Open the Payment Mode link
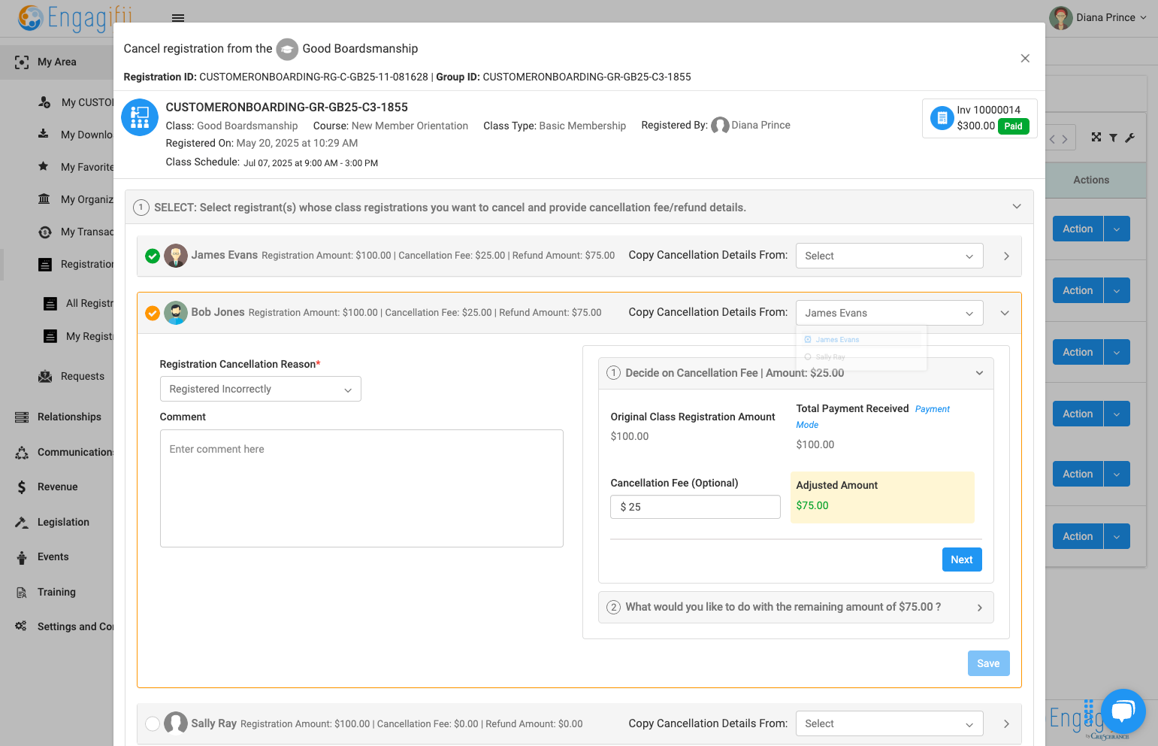The width and height of the screenshot is (1158, 746). point(932,409)
